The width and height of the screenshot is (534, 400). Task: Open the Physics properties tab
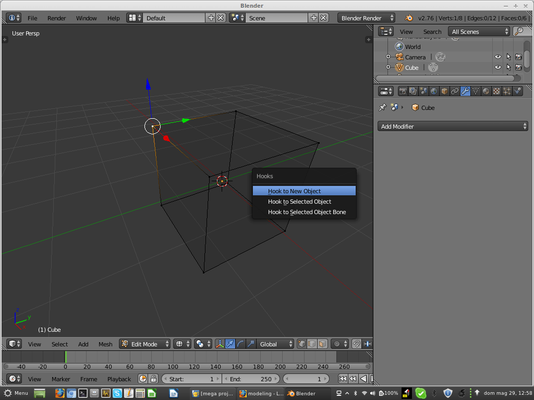(x=517, y=91)
